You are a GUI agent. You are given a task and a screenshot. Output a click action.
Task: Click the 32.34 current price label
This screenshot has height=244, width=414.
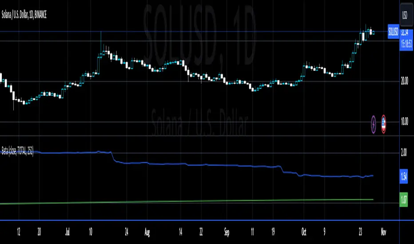[x=405, y=32]
